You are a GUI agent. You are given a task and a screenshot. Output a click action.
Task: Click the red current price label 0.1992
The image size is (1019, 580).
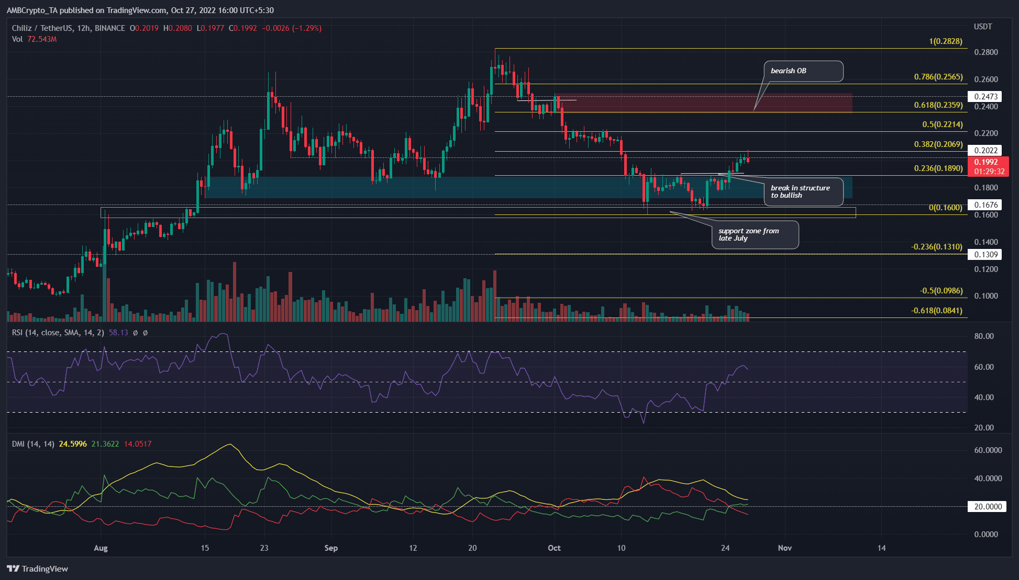tap(989, 167)
